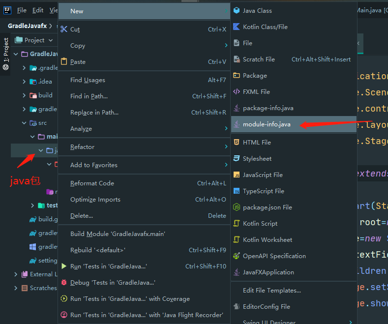Image resolution: width=388 pixels, height=324 pixels.
Task: Select Build Module 'GradleJavafx.main'
Action: tap(144, 234)
